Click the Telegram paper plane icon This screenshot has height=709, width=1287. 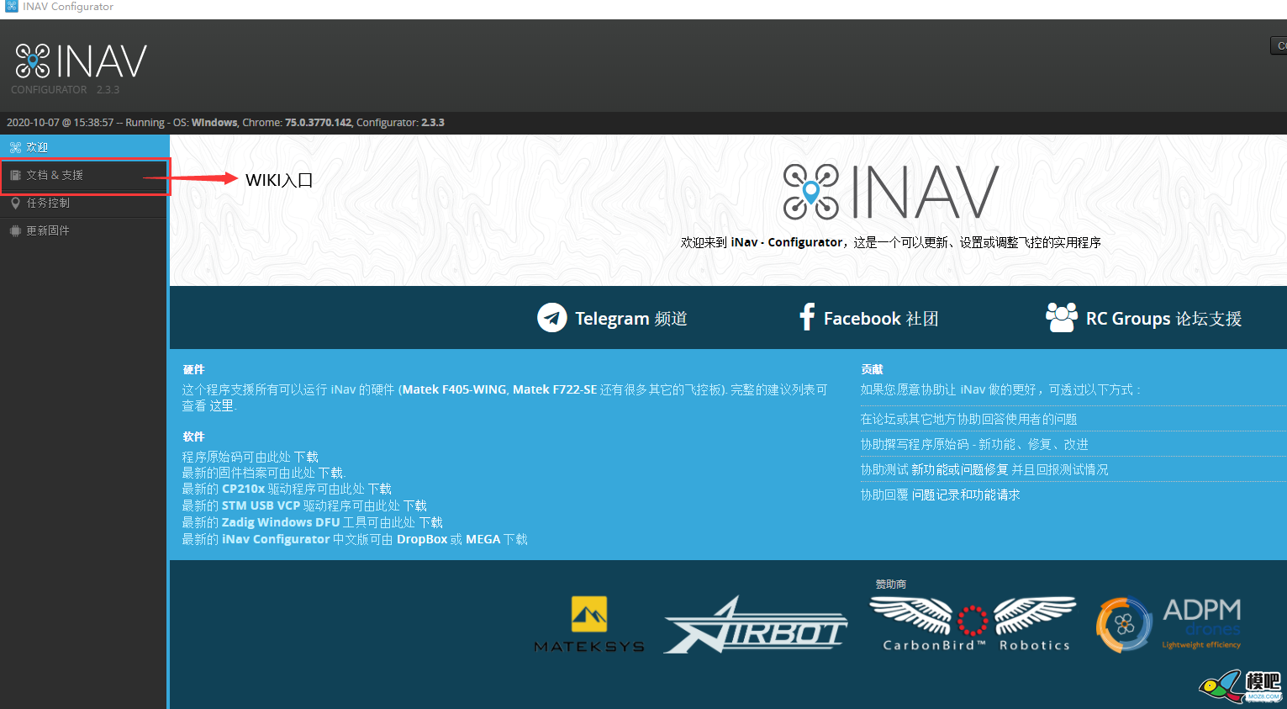552,318
